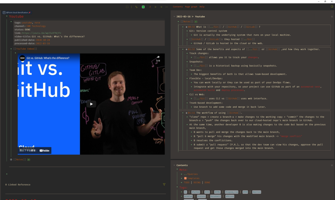
Task: Open the TODO link in Contents
Action: tap(186, 182)
